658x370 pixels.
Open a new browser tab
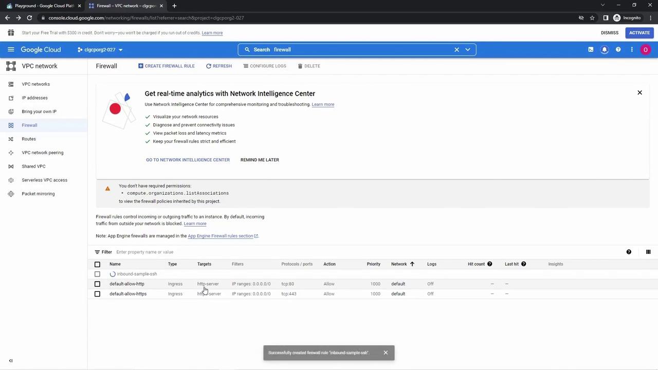click(x=174, y=6)
